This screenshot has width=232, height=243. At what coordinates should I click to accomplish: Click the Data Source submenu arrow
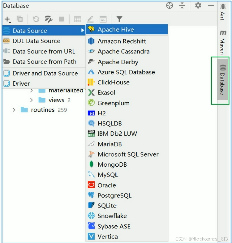click(x=83, y=30)
